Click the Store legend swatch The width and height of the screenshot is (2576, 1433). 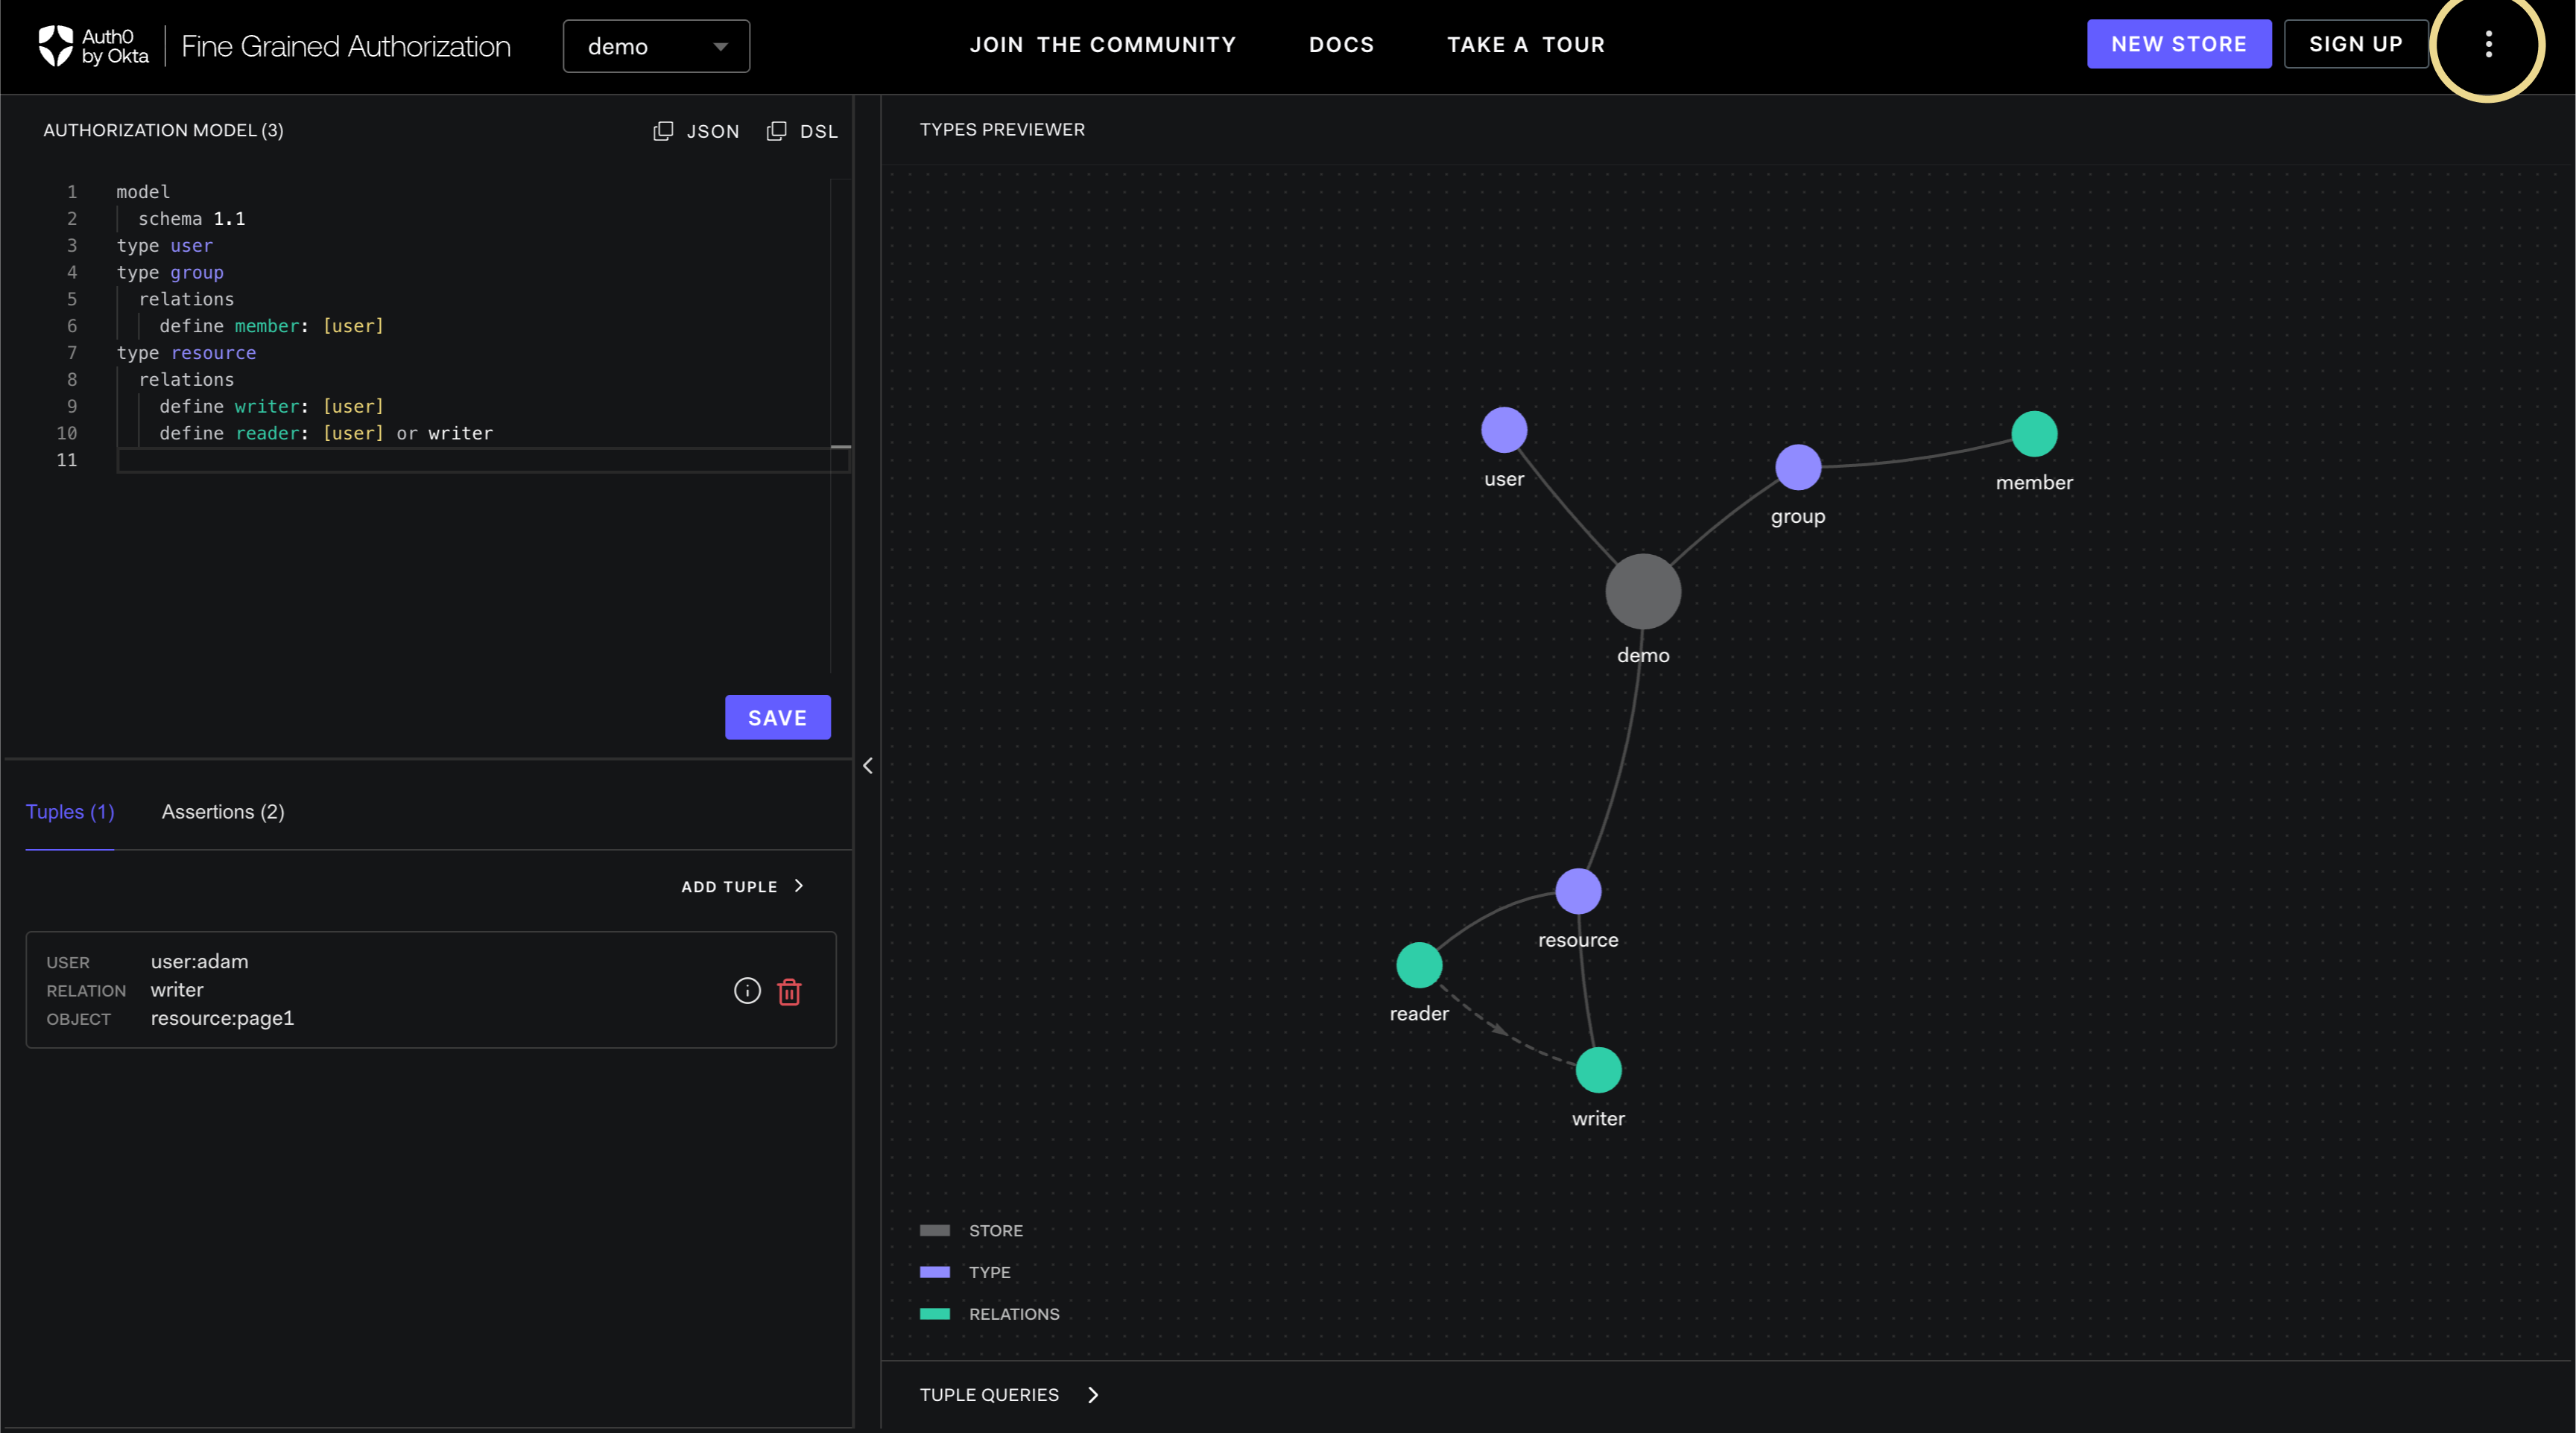click(x=934, y=1231)
